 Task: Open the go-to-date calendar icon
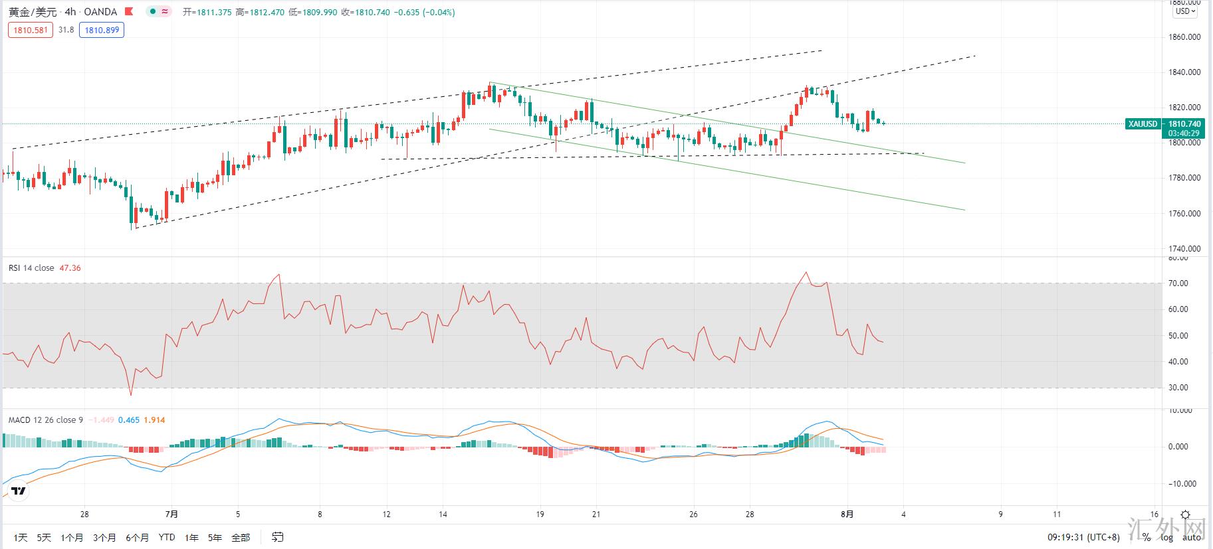point(278,537)
